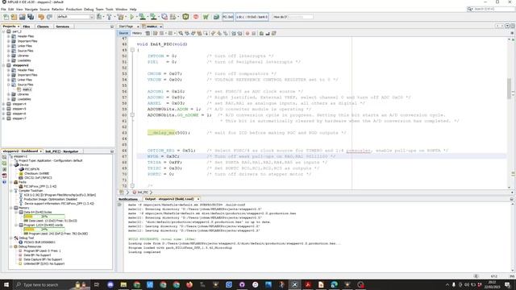Click the Program memory usage bar
Viewport: 516px width, 290px height.
(x=44, y=230)
